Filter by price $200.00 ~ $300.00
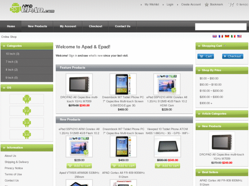249x186 pixels. (x=211, y=97)
